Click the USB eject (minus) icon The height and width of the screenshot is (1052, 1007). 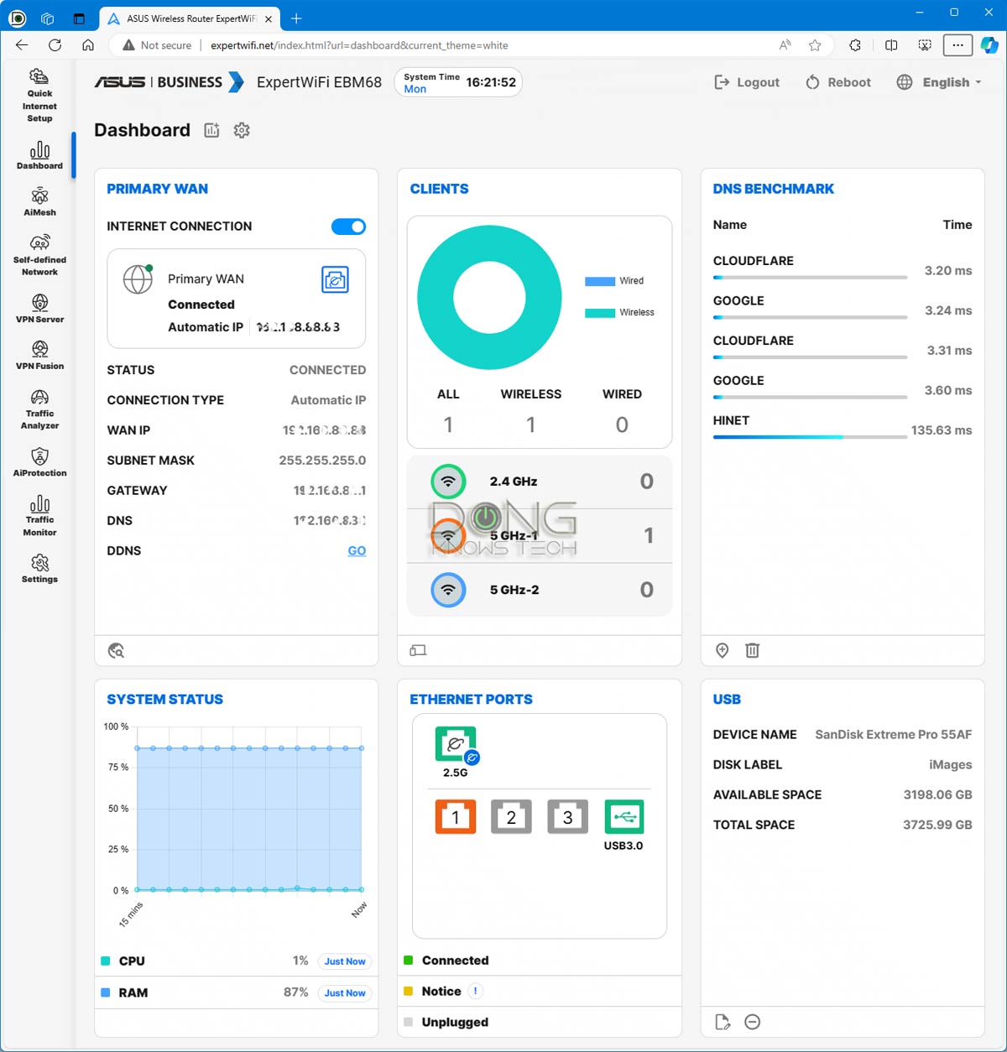[x=753, y=1022]
